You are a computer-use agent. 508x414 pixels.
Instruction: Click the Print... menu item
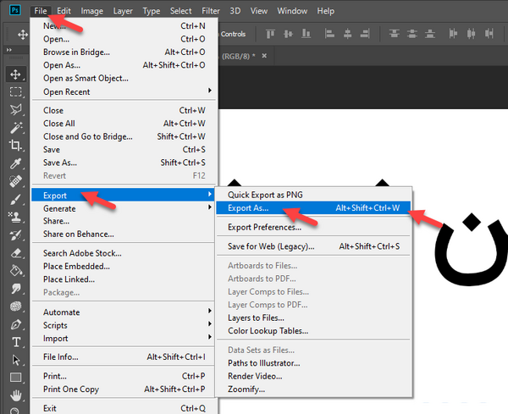click(x=123, y=376)
